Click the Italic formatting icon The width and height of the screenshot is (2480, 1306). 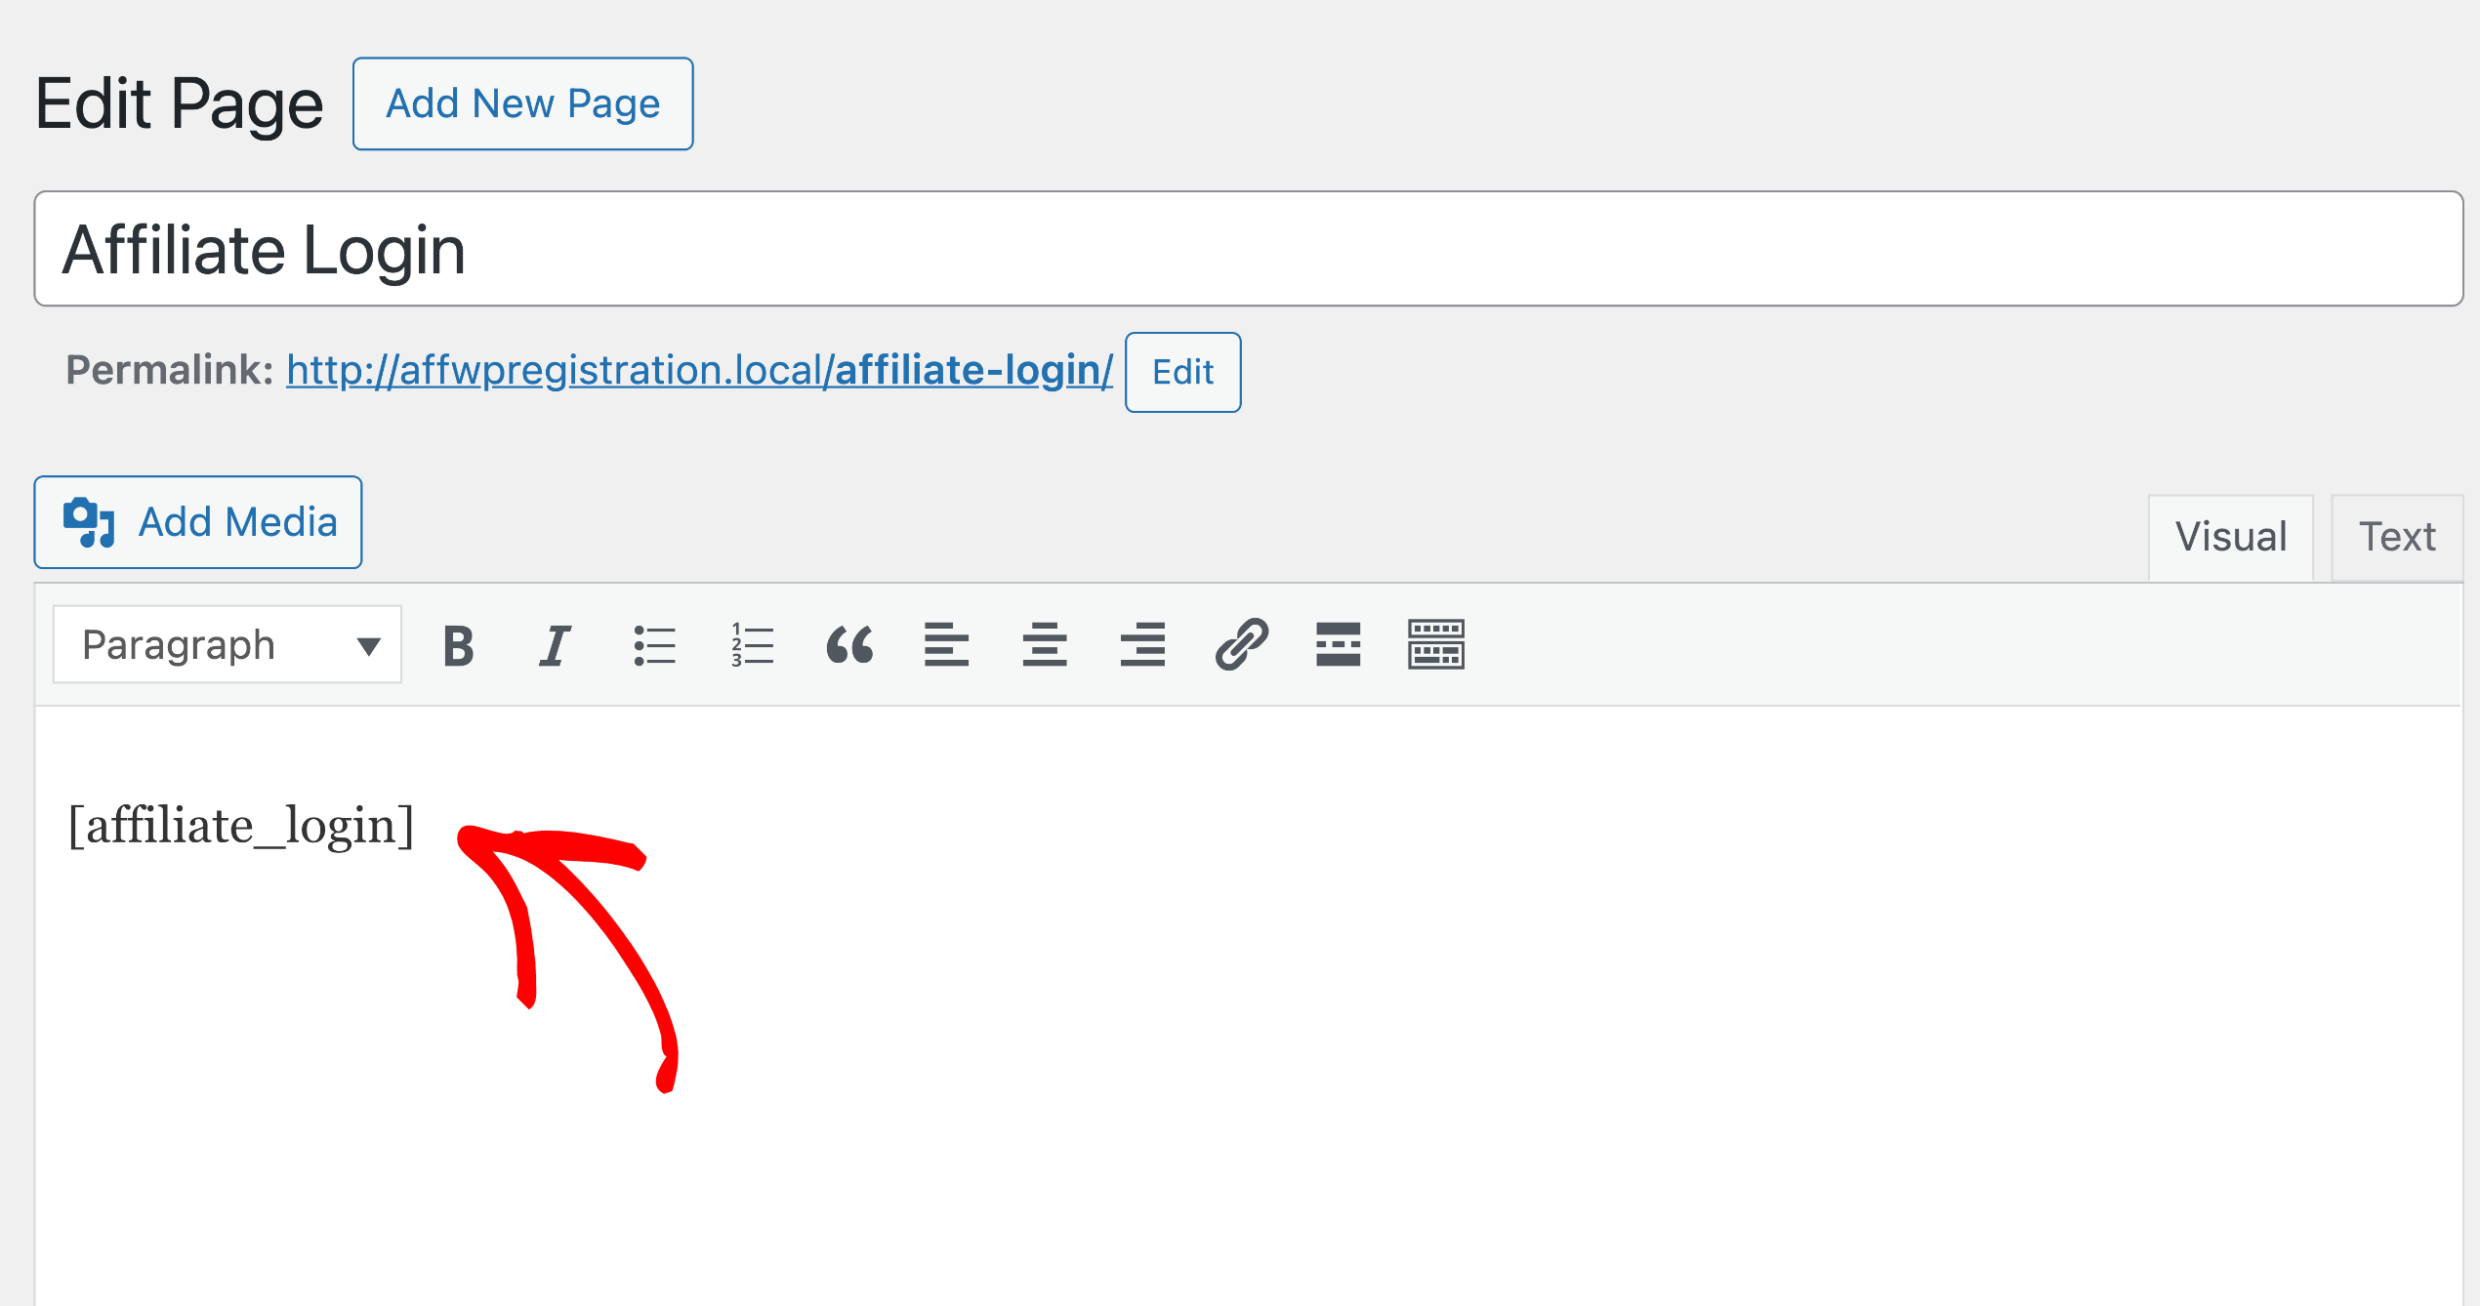click(558, 645)
